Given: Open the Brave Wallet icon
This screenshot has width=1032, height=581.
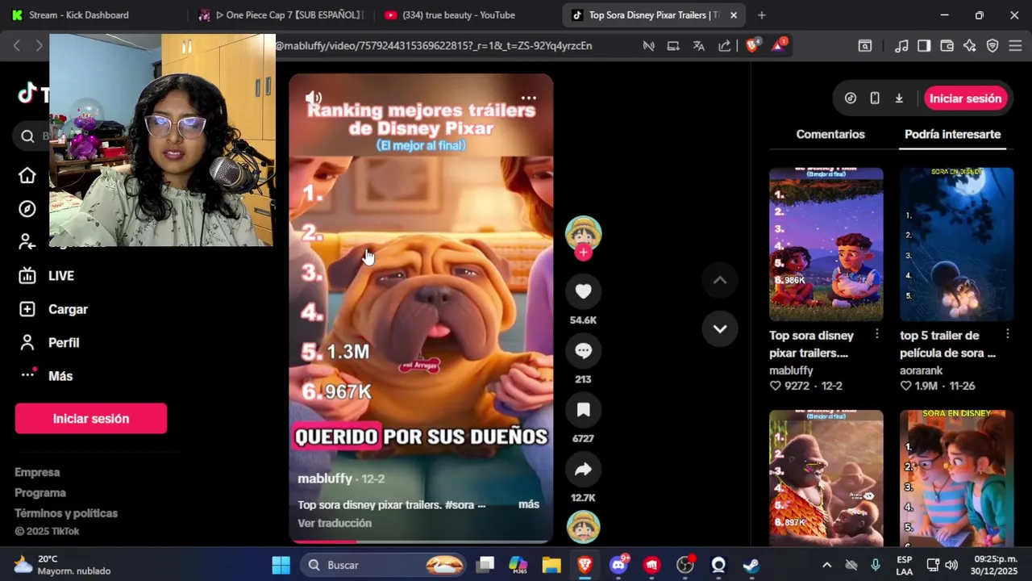Looking at the screenshot, I should coord(947,46).
